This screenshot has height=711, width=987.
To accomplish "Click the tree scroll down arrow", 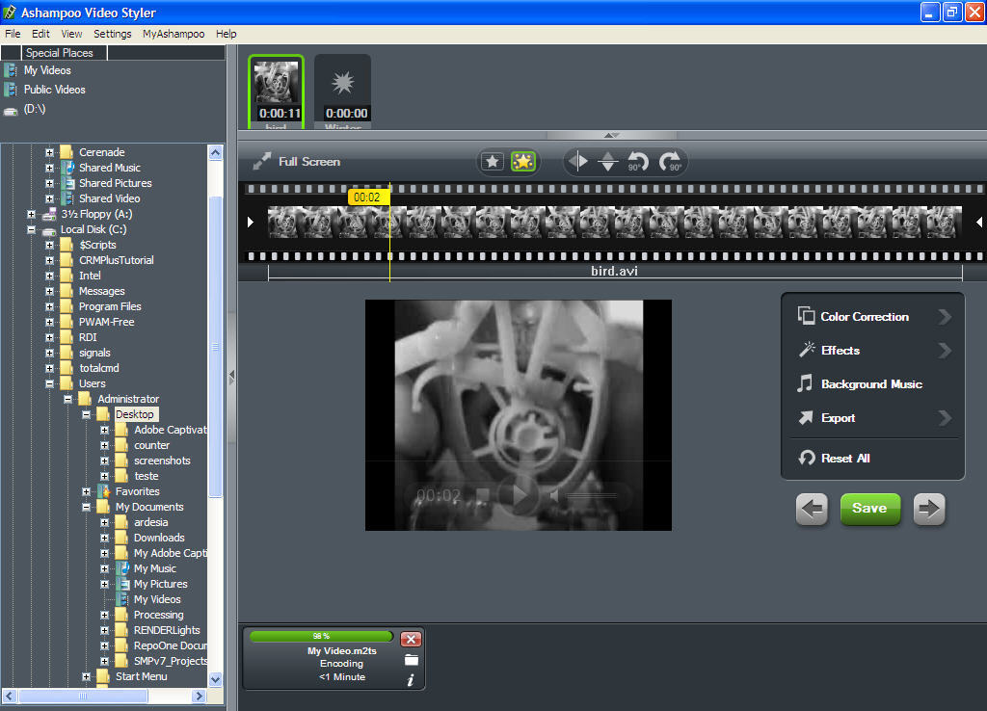I will click(x=215, y=679).
